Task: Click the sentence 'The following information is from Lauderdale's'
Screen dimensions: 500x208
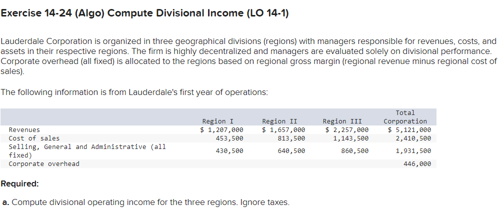Action: (134, 92)
